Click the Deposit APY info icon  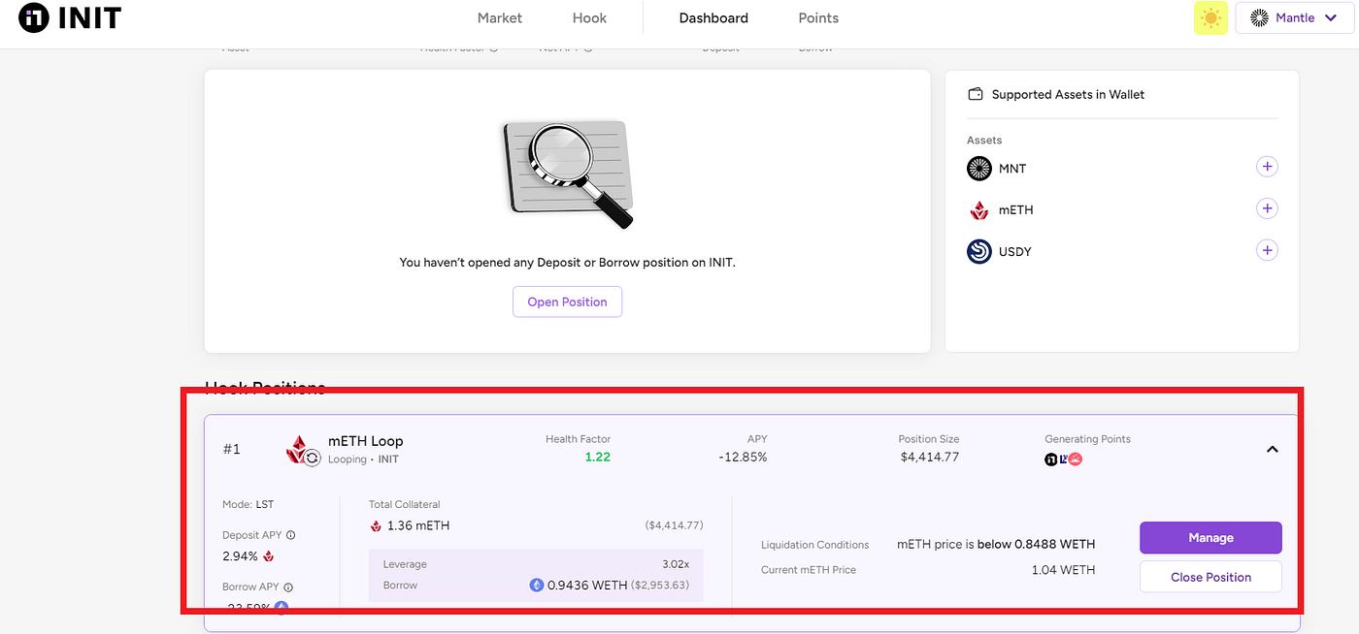pos(290,535)
